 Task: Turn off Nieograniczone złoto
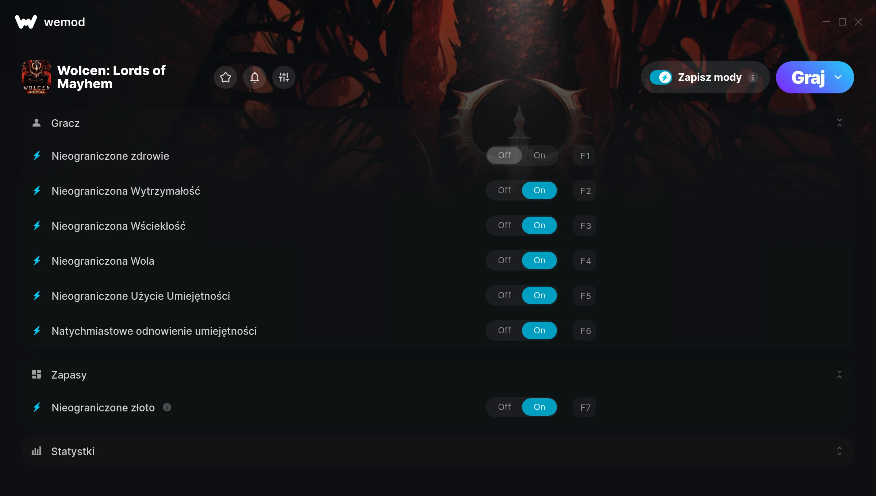coord(504,407)
